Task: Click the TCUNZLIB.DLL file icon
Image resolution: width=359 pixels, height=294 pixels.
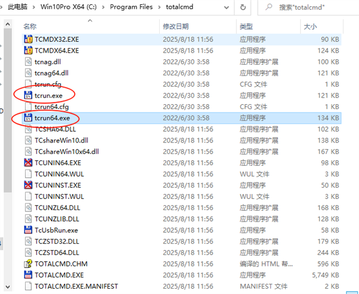Action: coord(28,219)
